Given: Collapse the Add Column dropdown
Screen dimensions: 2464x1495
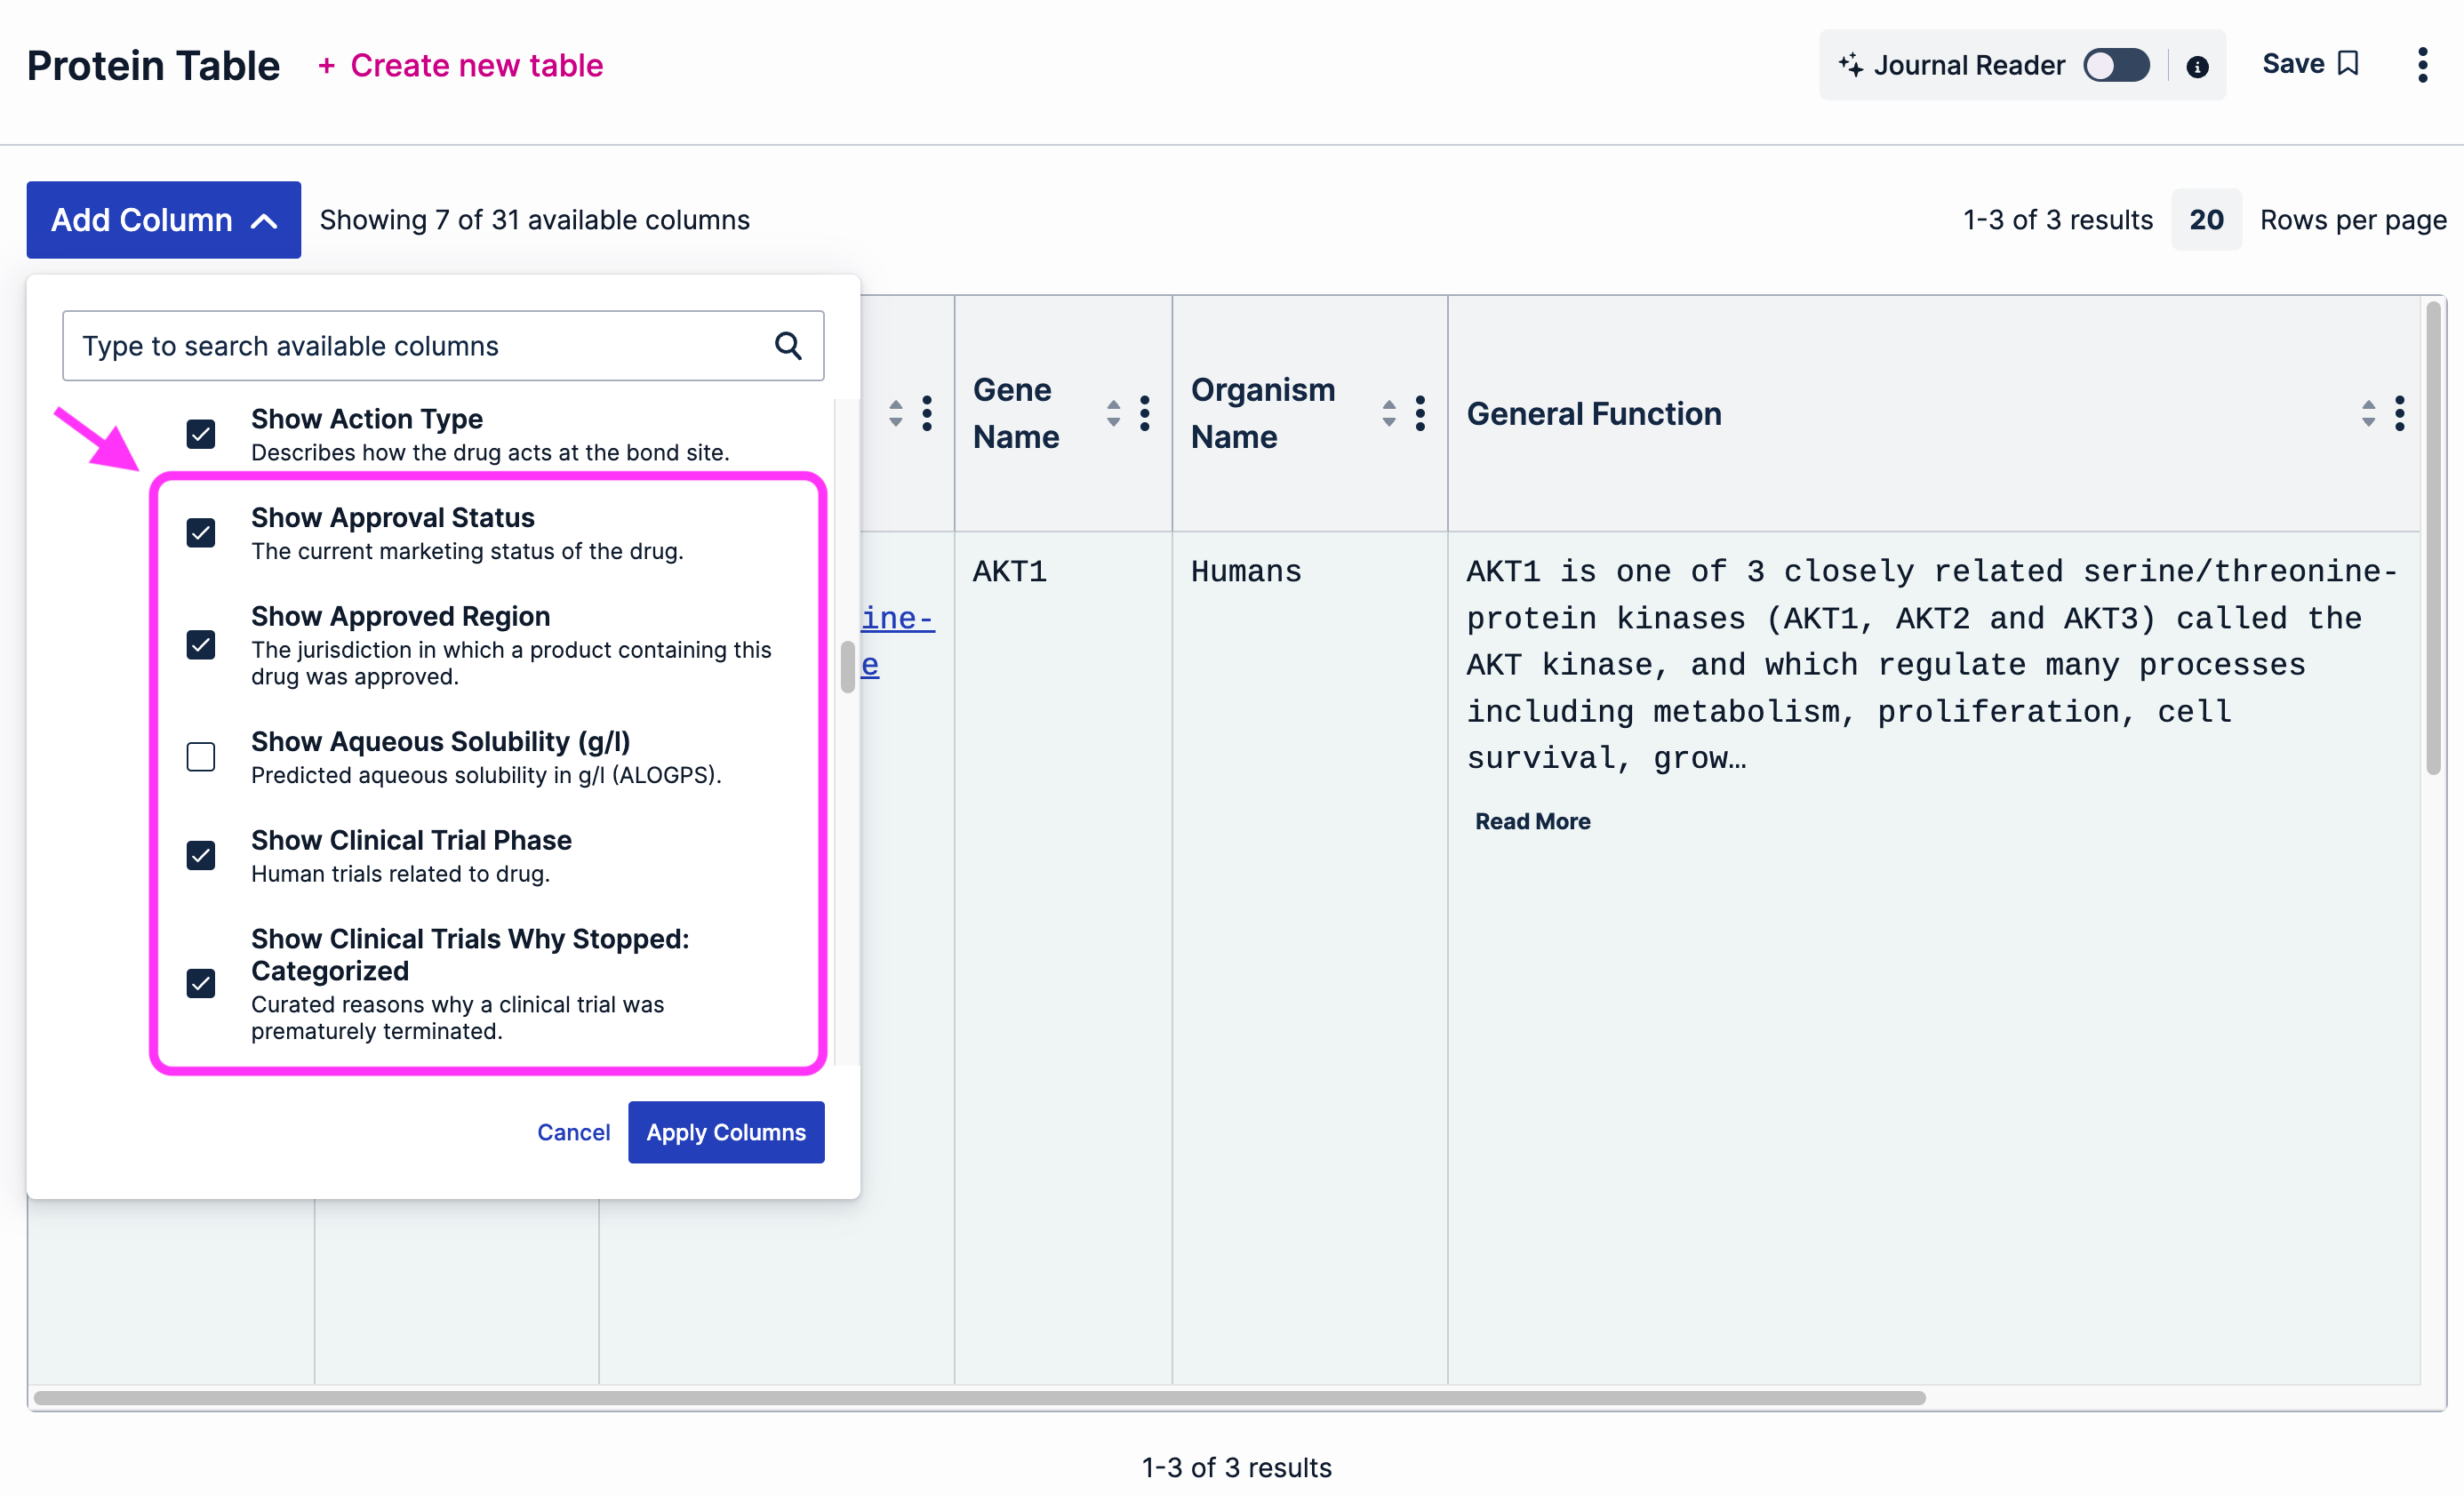Looking at the screenshot, I should [163, 220].
